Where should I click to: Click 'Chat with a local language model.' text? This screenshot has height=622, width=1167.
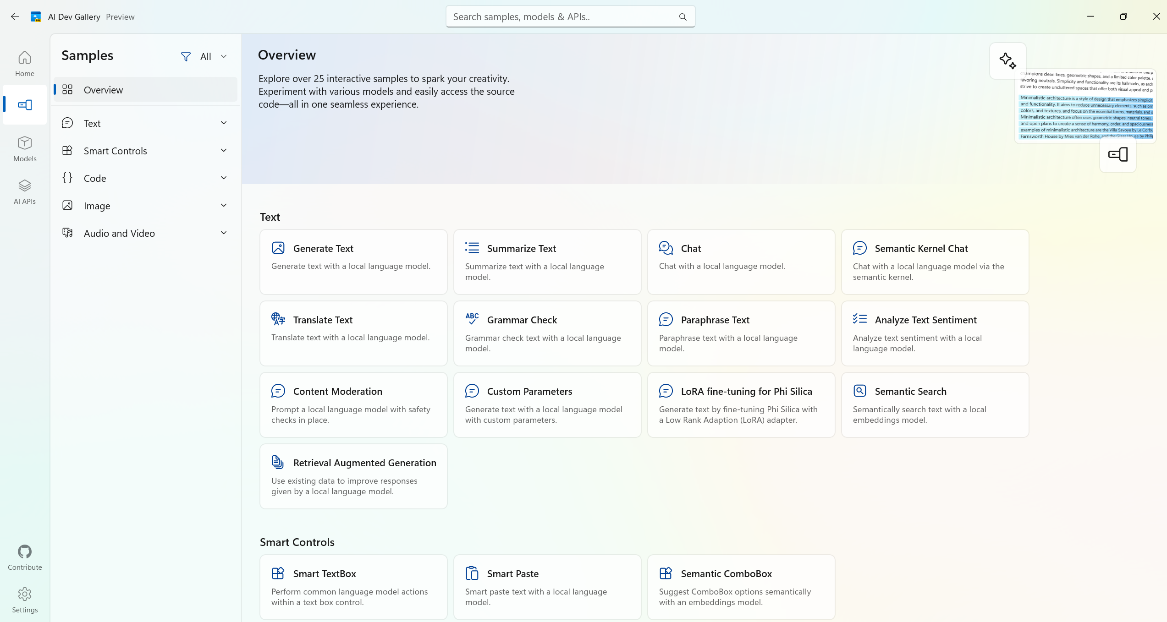(x=722, y=266)
